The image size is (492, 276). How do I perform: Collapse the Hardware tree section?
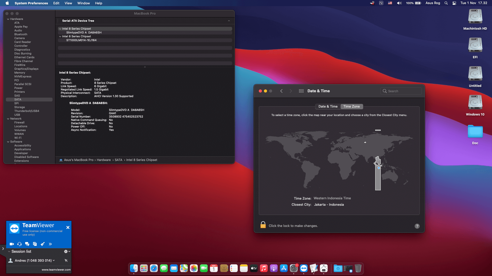[x=8, y=19]
